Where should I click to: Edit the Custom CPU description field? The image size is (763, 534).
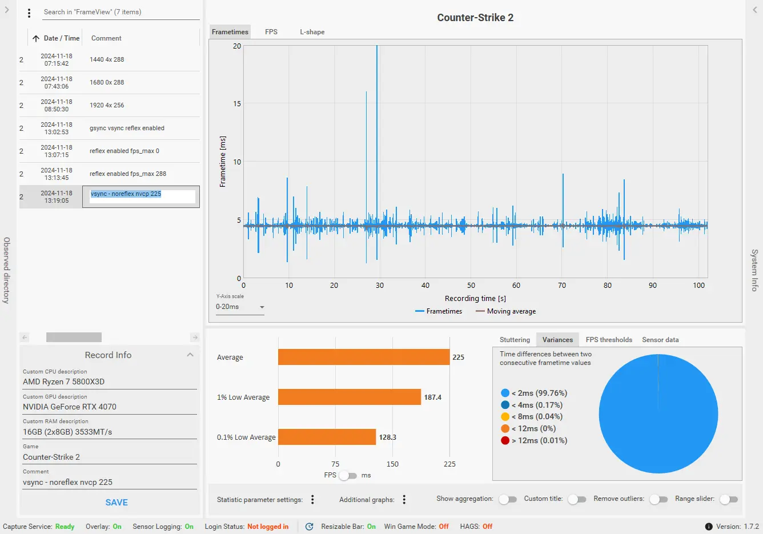coord(110,382)
